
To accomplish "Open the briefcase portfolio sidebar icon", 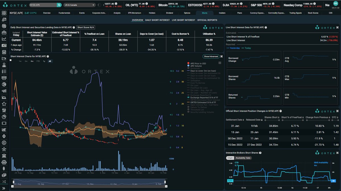I will click(x=4, y=32).
